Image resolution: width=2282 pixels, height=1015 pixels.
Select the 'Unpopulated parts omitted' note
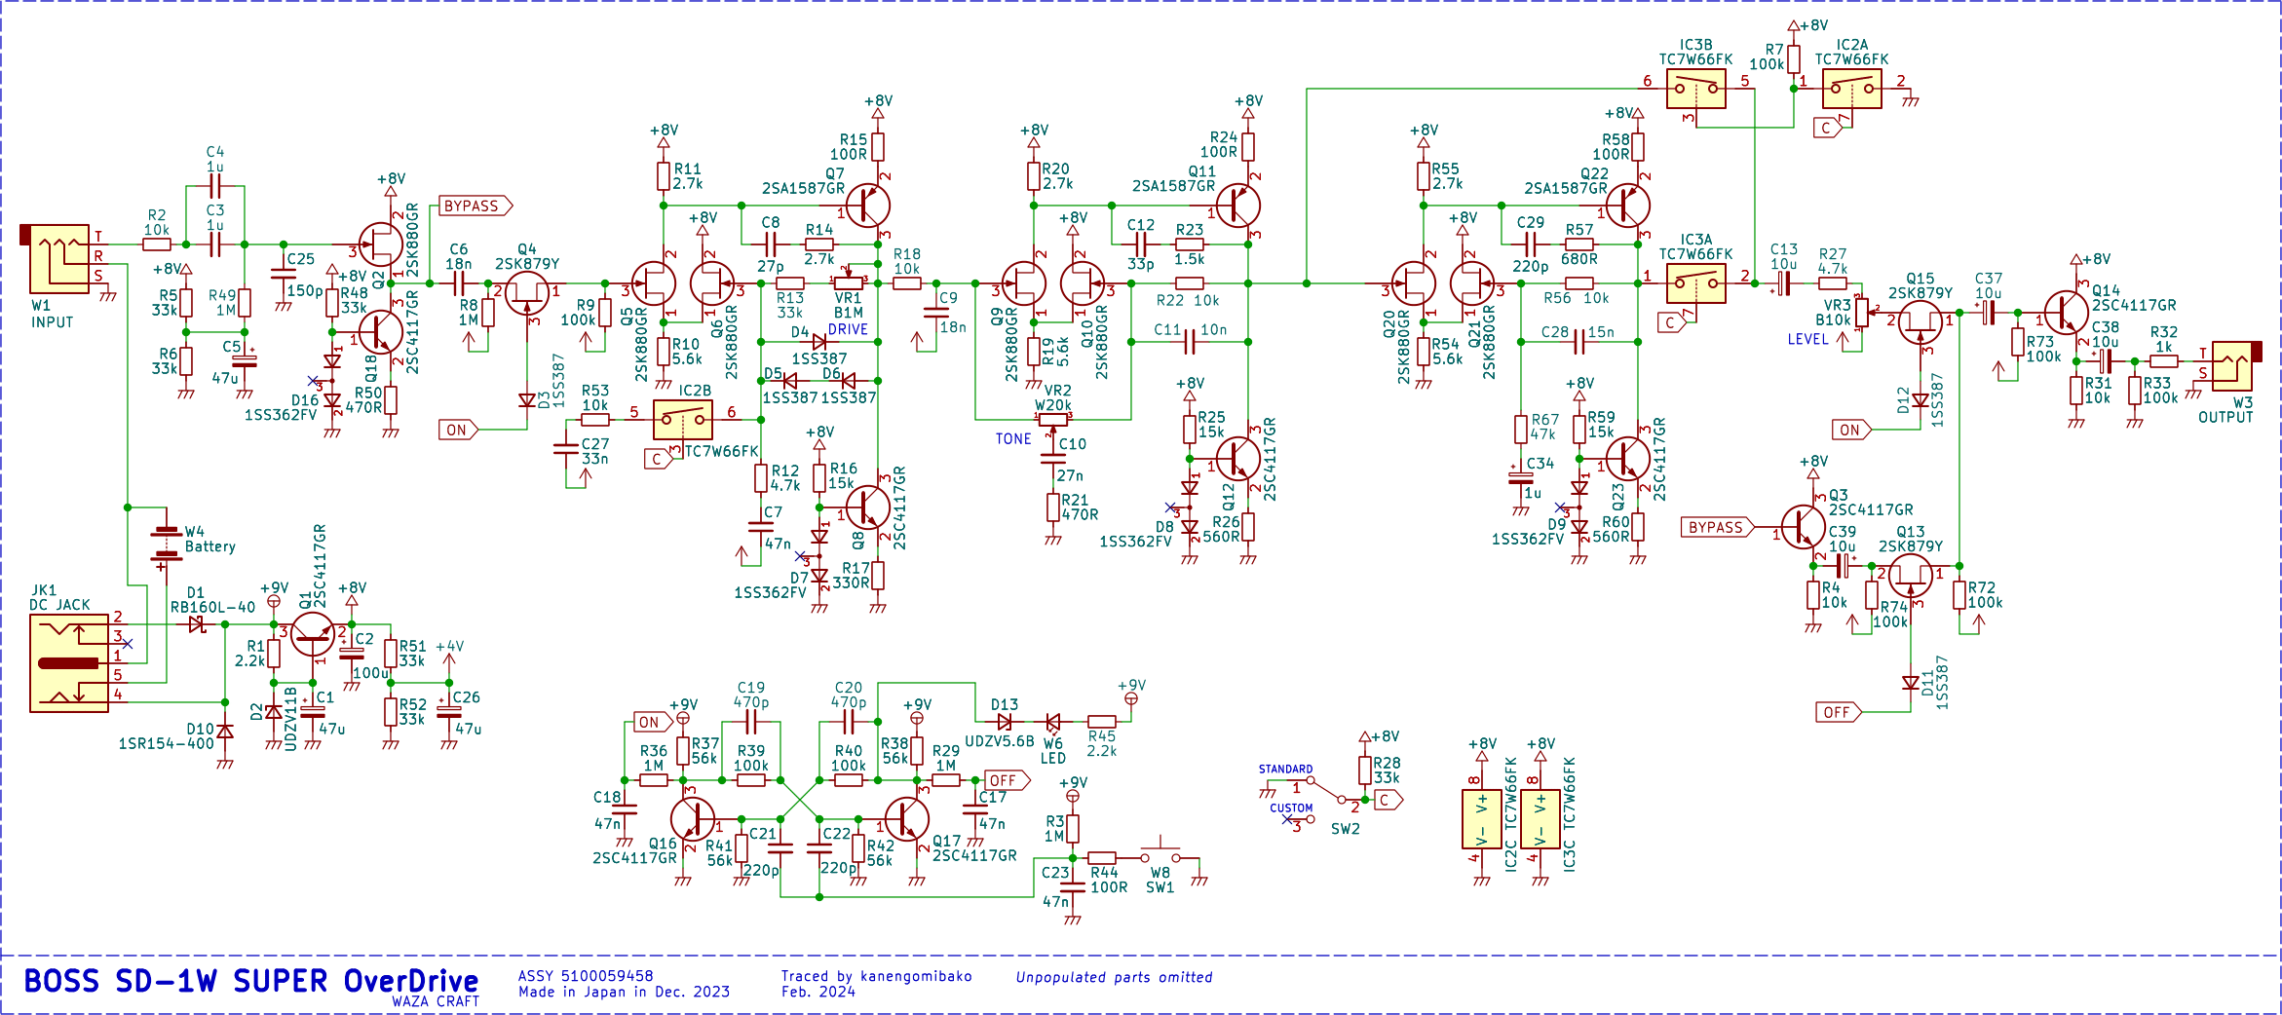1114,977
